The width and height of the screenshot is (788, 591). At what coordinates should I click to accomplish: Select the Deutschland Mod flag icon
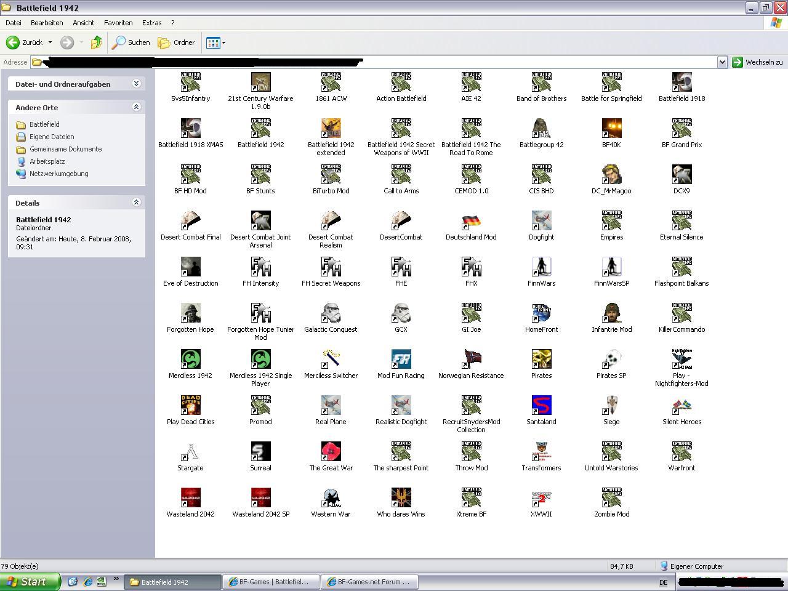471,220
